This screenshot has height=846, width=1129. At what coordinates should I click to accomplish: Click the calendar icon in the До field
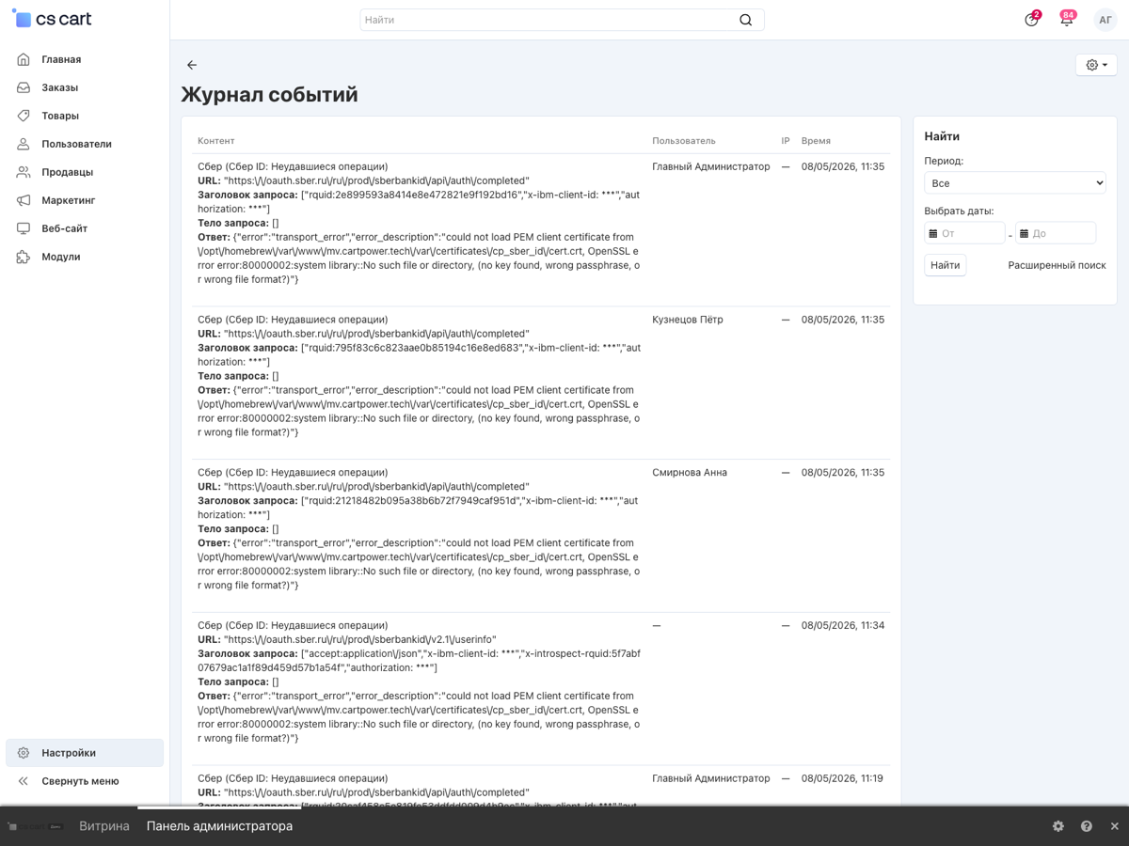(1025, 233)
